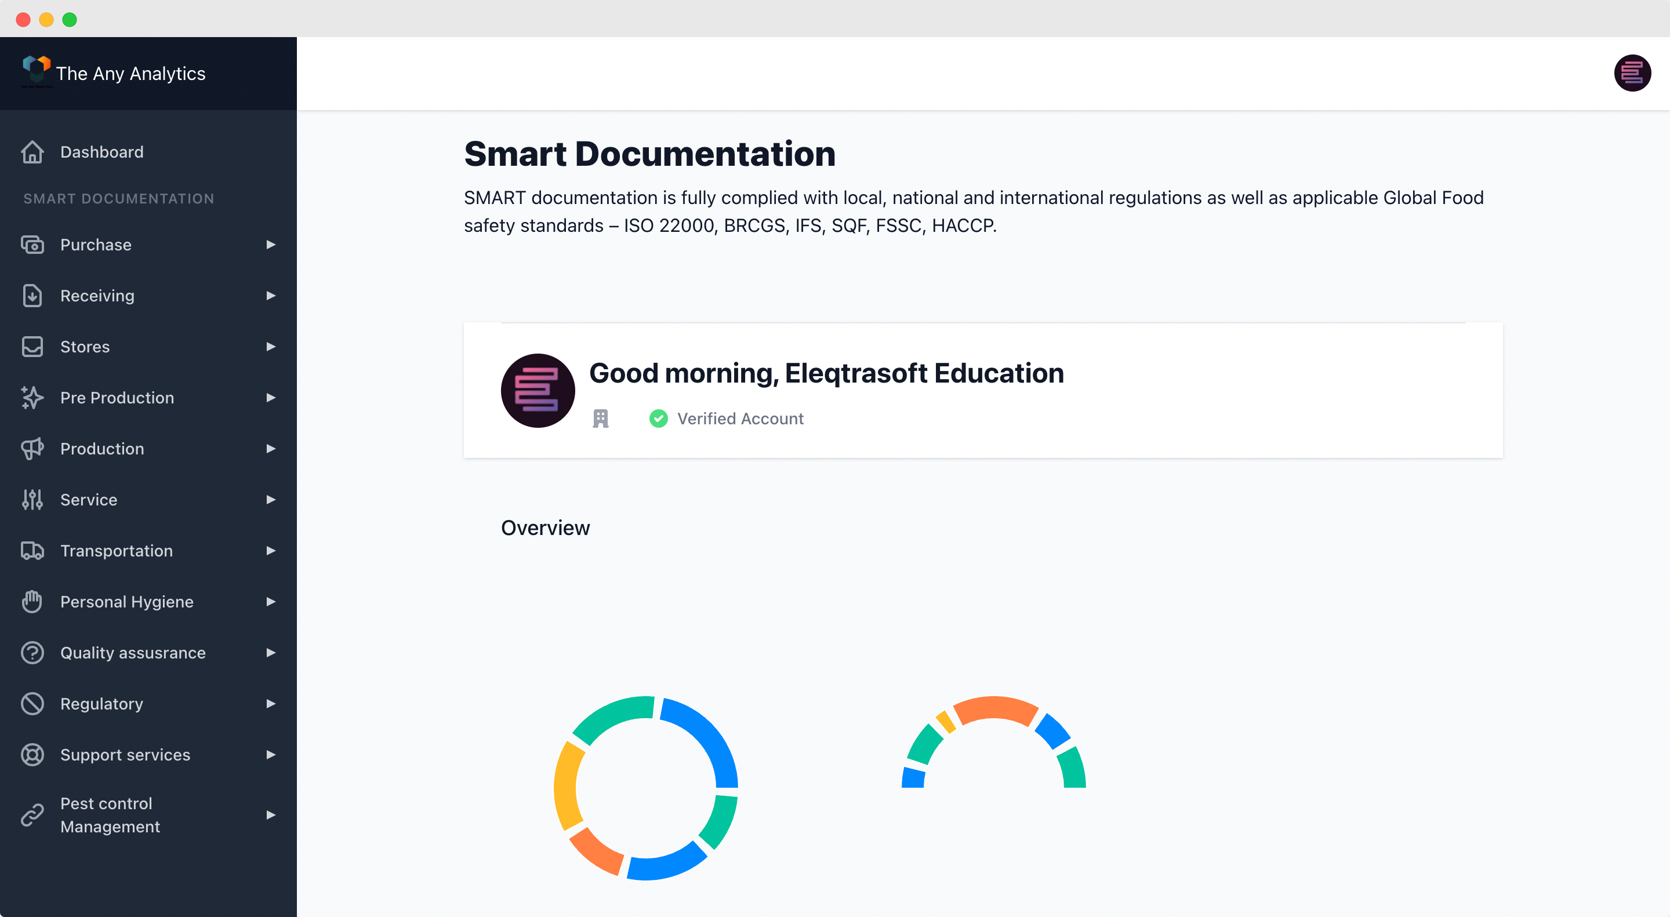The image size is (1670, 917).
Task: Click the Verified Account badge
Action: click(x=726, y=419)
